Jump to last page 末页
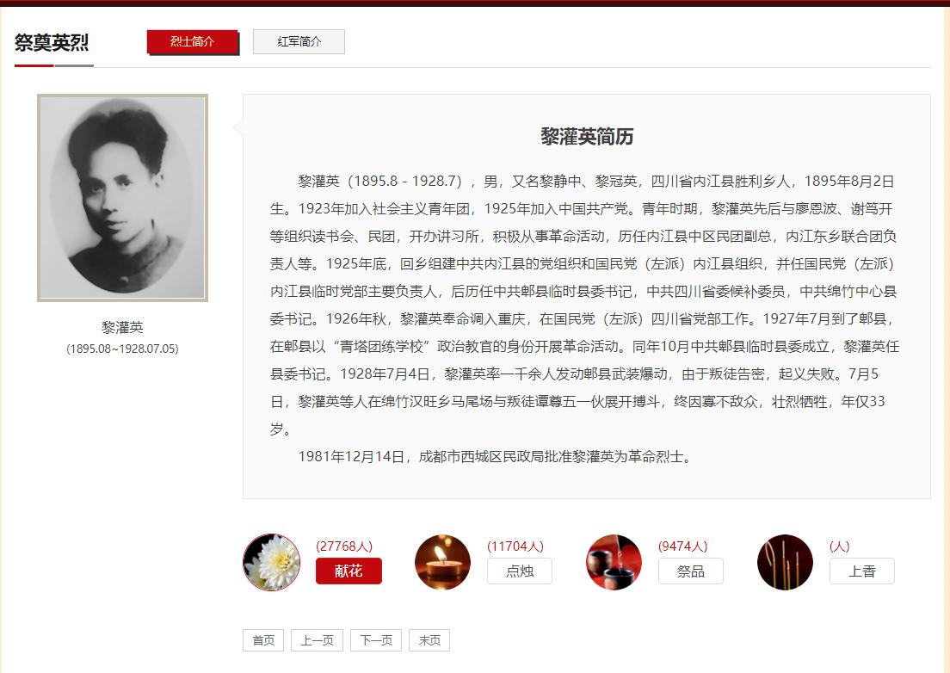This screenshot has width=950, height=673. tap(429, 640)
